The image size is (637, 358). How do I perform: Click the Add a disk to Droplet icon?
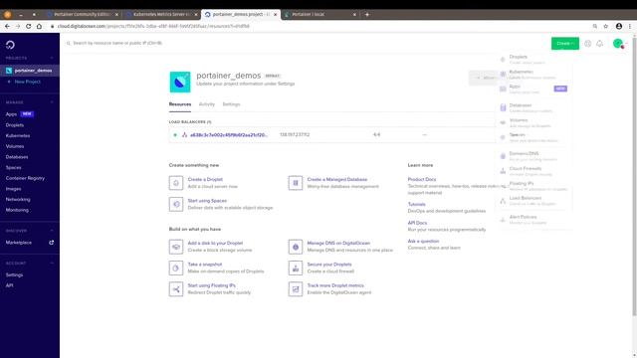(x=176, y=247)
